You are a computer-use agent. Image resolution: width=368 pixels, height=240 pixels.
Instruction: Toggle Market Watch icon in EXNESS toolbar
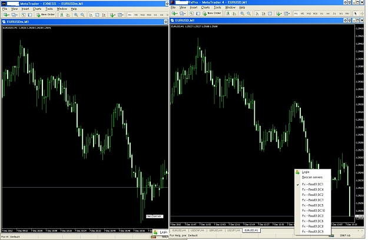tap(23, 15)
